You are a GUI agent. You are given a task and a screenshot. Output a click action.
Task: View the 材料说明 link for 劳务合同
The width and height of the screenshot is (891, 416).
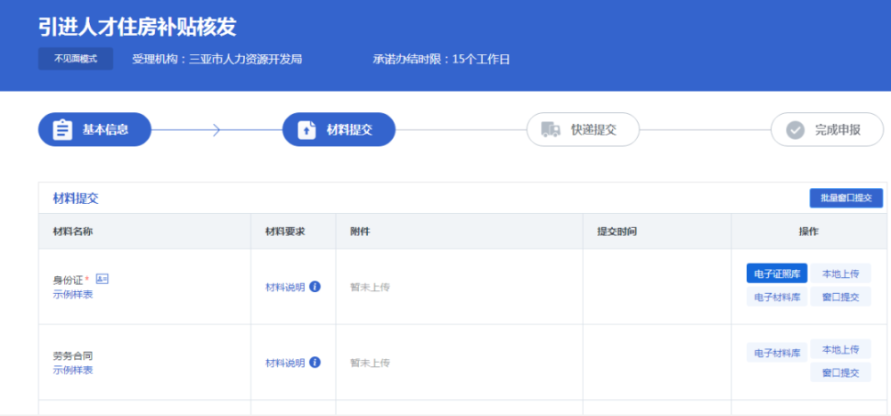(285, 363)
